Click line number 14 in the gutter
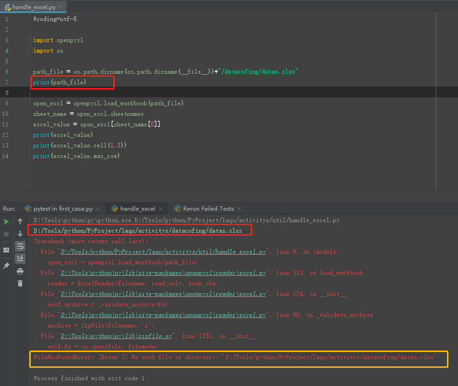This screenshot has height=386, width=458. point(5,156)
